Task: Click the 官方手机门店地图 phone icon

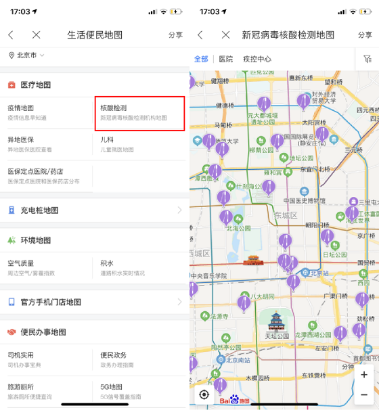Action: click(12, 302)
